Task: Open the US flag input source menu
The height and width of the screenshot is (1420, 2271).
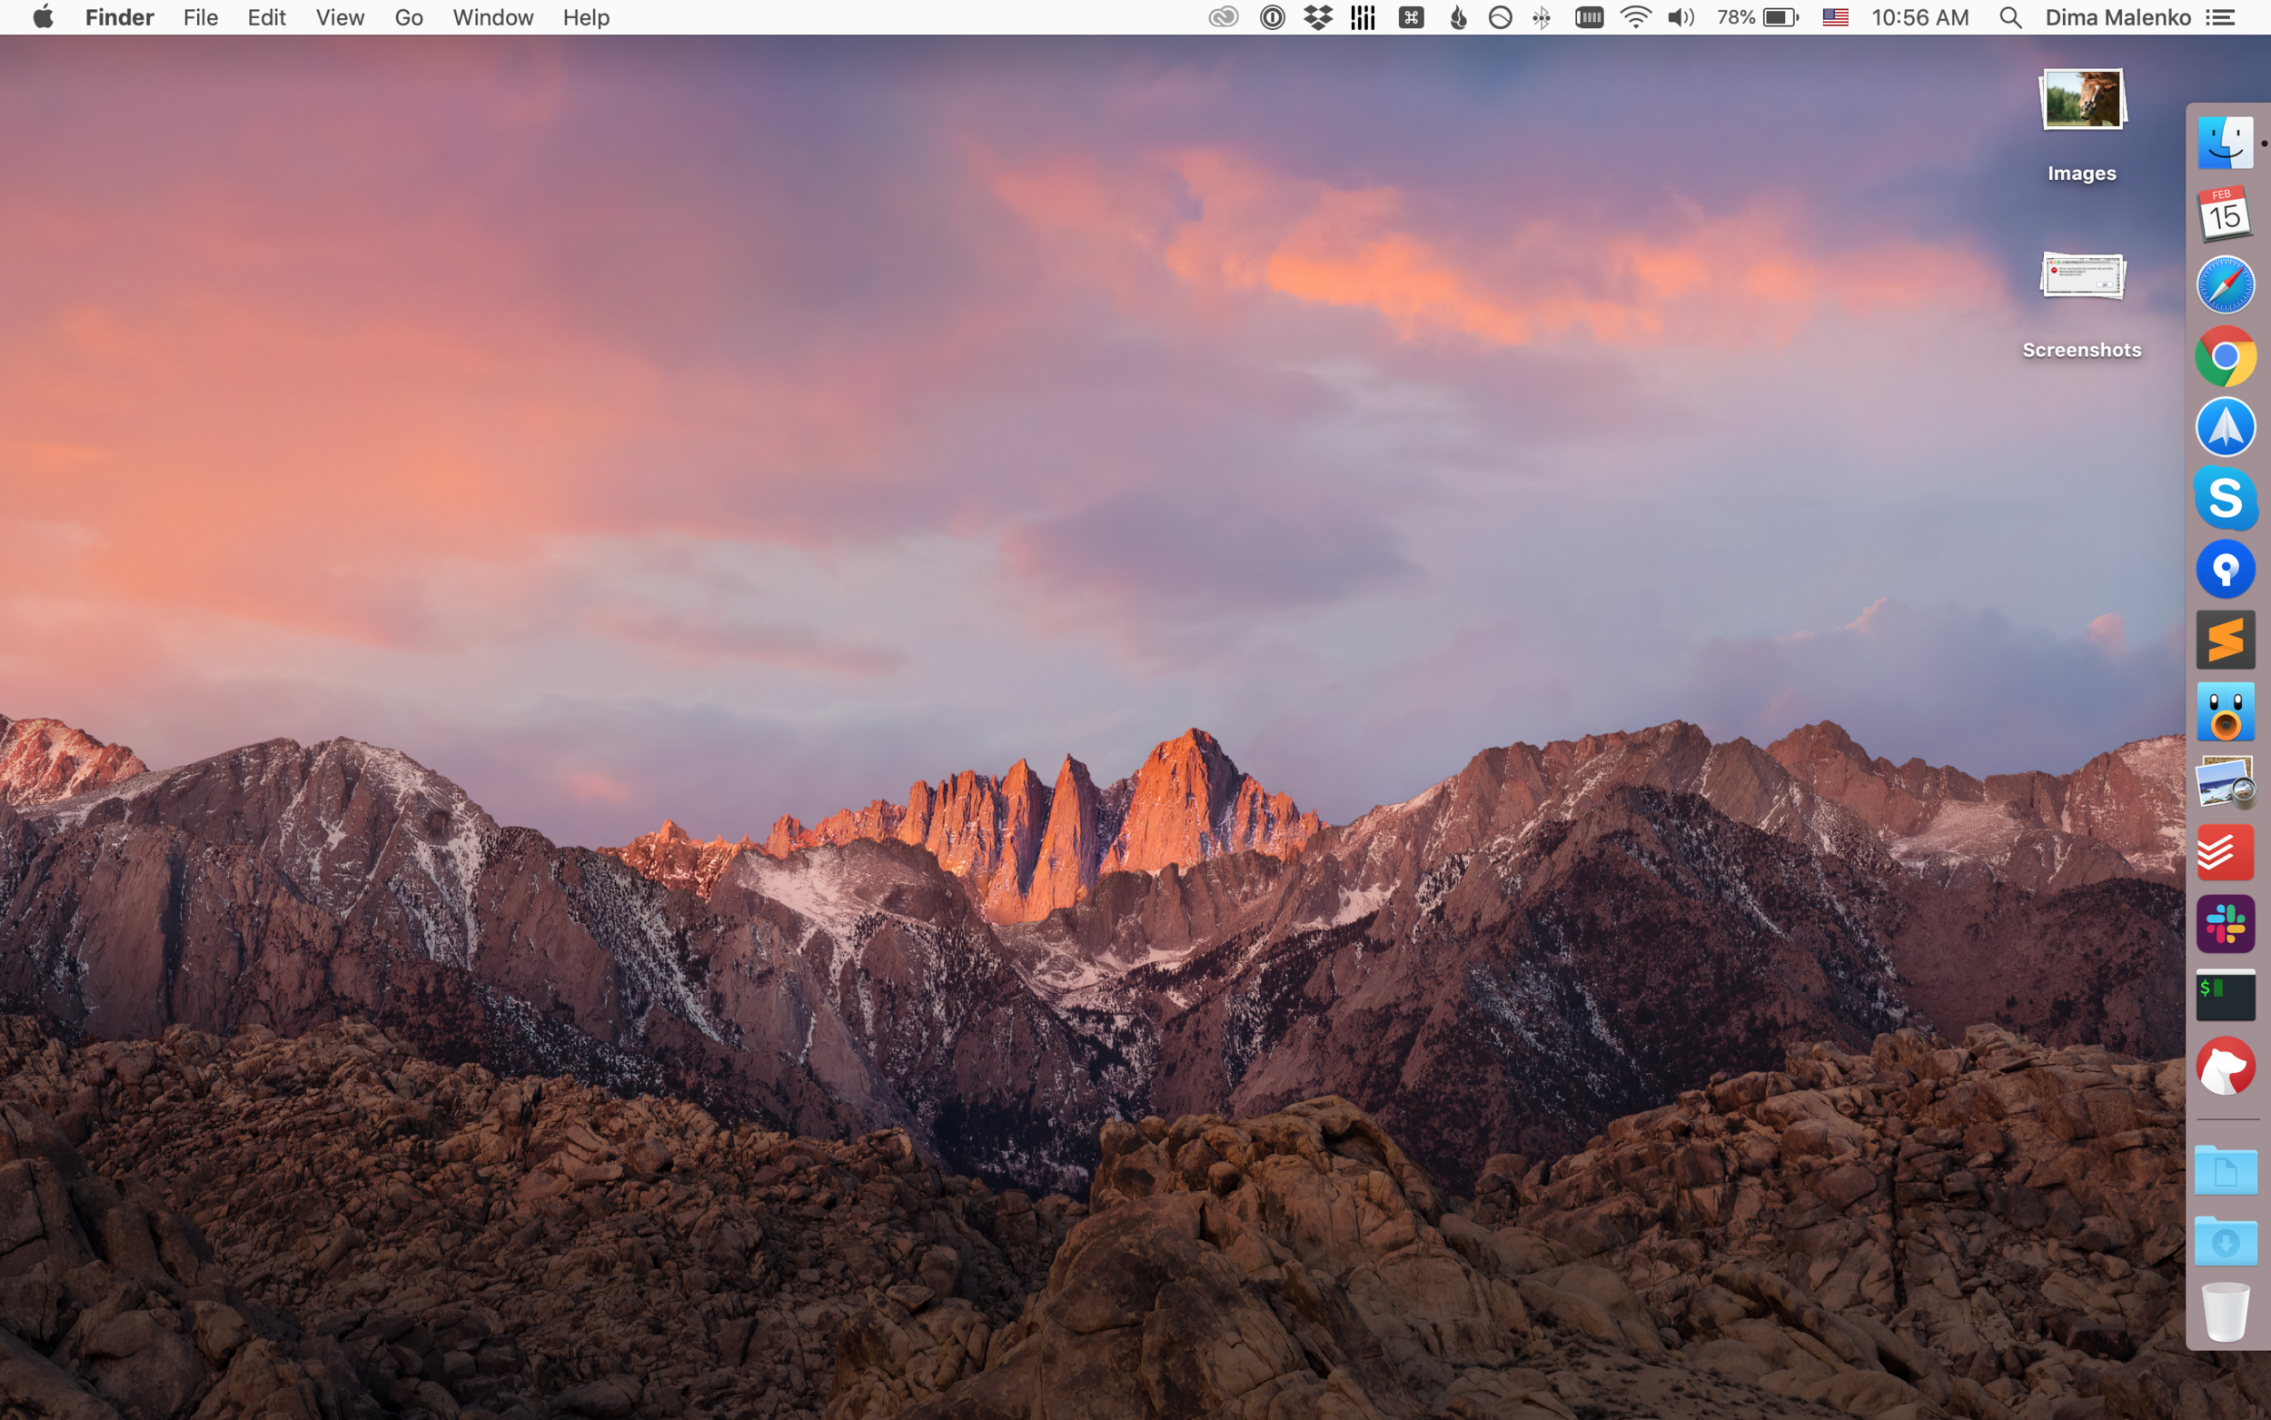Action: tap(1834, 18)
